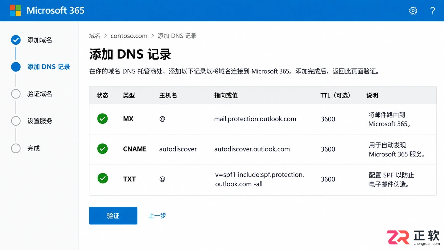Click the @ hostname in the TXT row
Screen dimensions: 444x250
(162, 179)
